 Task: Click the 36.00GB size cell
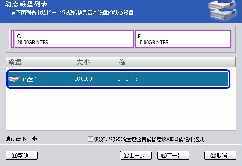(83, 79)
